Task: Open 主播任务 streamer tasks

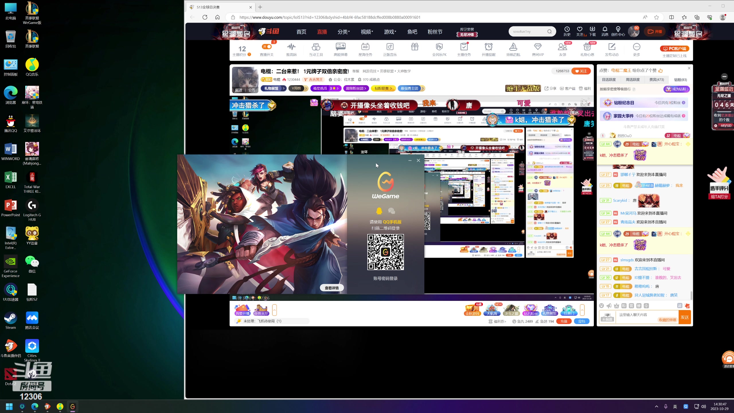Action: click(x=464, y=49)
